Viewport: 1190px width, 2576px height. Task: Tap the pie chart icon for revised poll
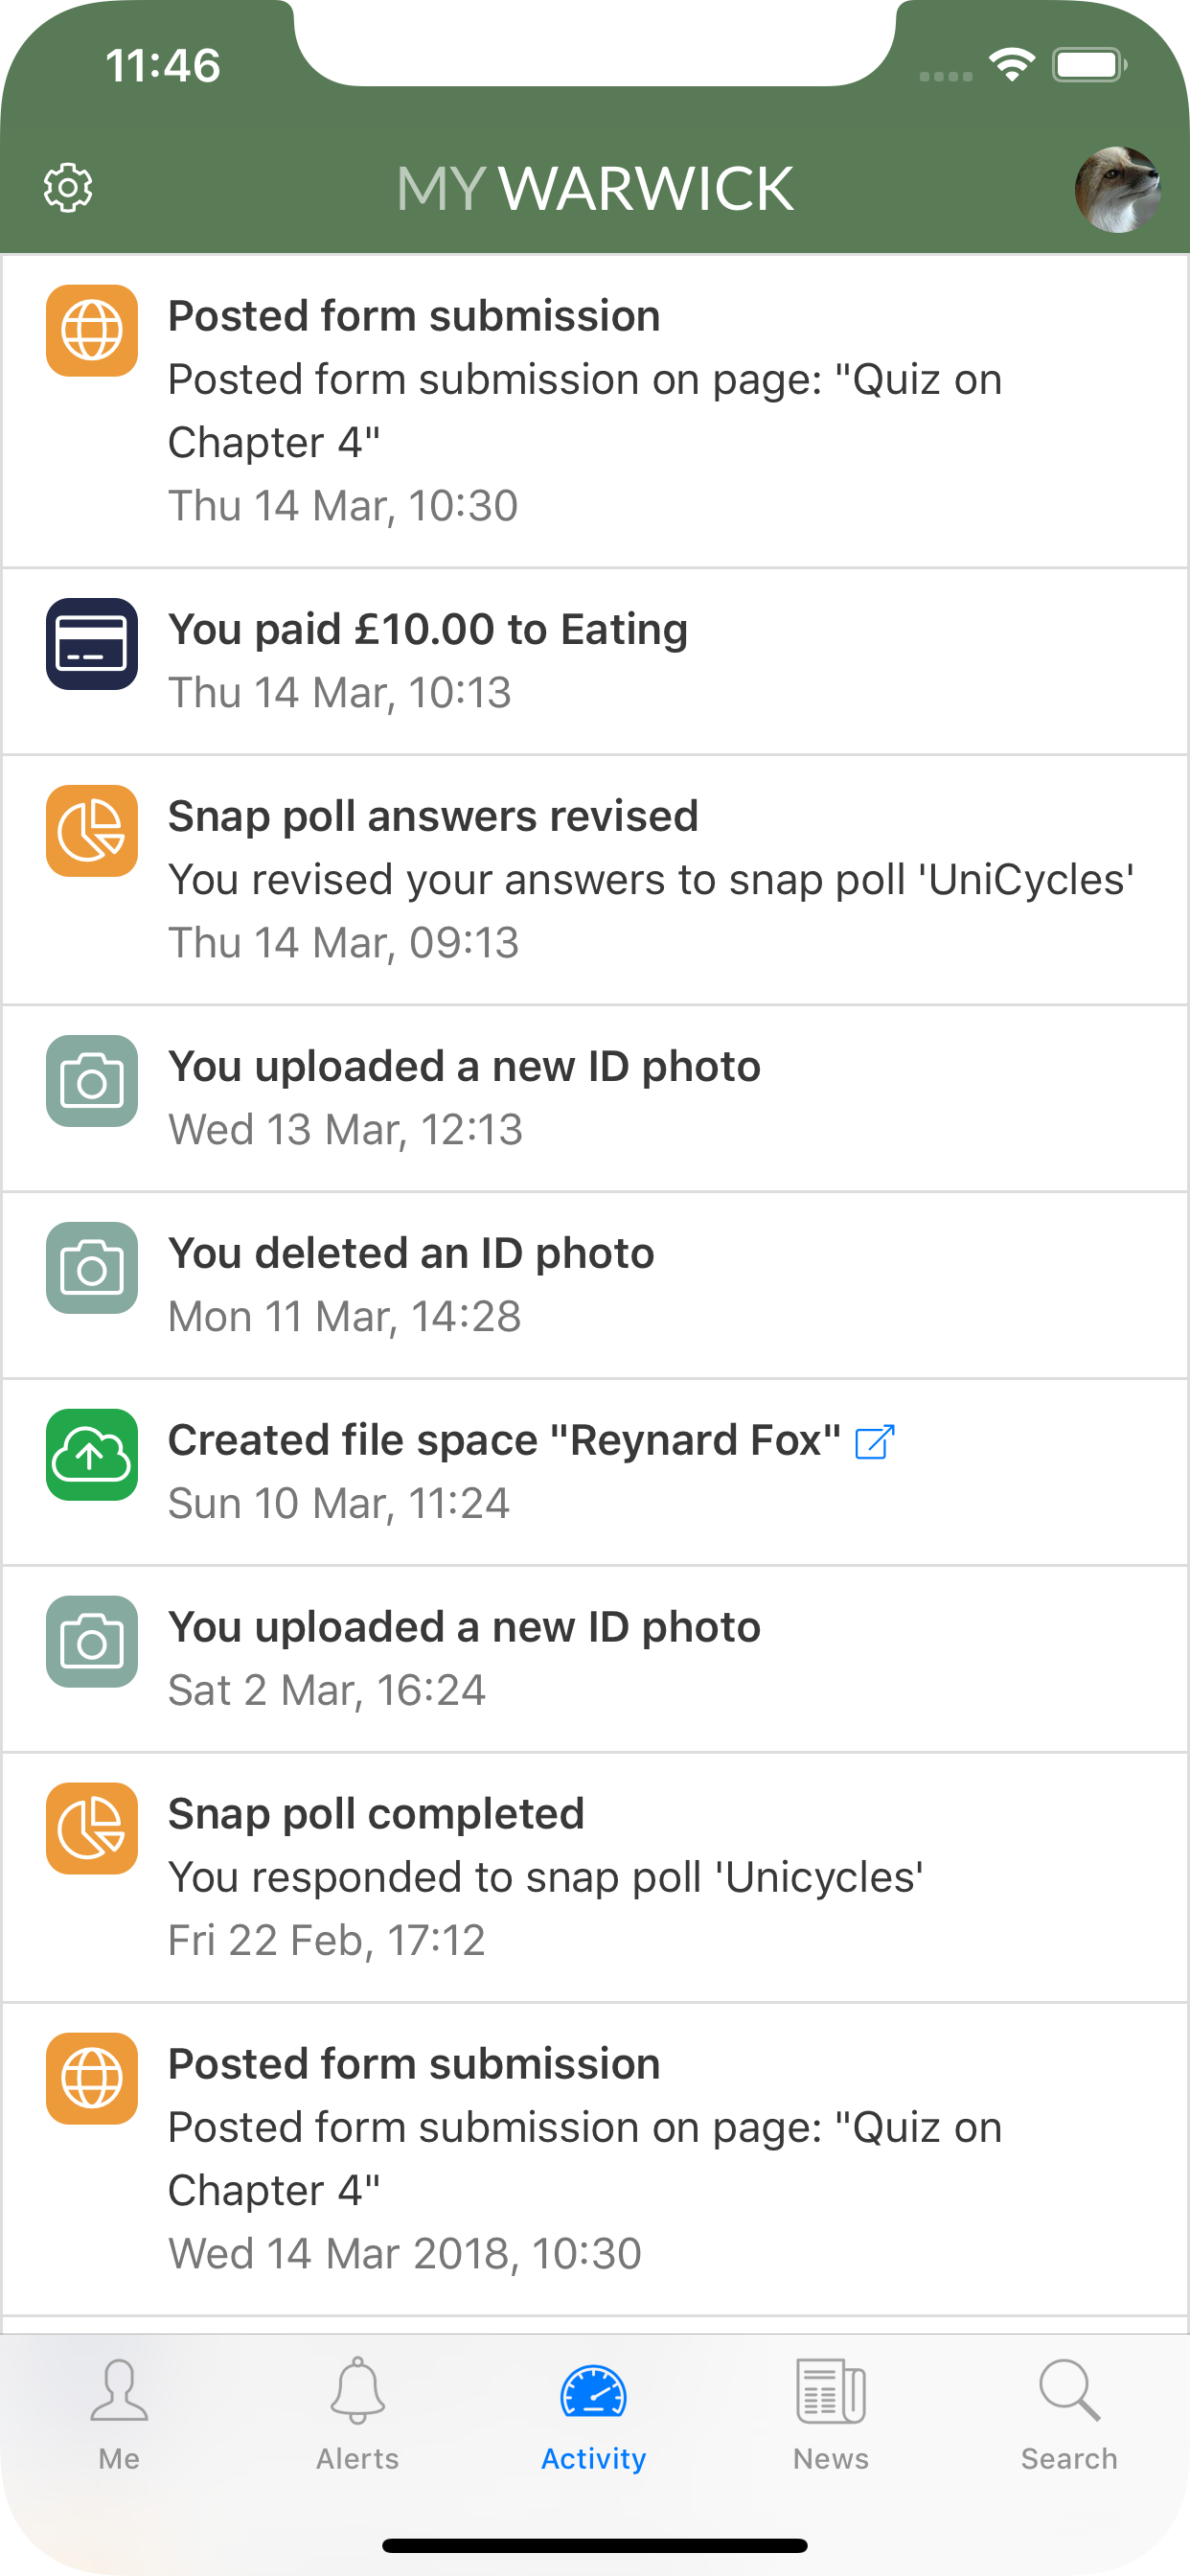[92, 831]
